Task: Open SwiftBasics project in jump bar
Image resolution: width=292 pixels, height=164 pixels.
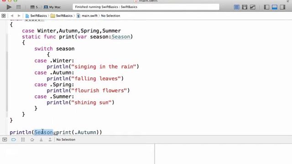Action: coord(36,16)
